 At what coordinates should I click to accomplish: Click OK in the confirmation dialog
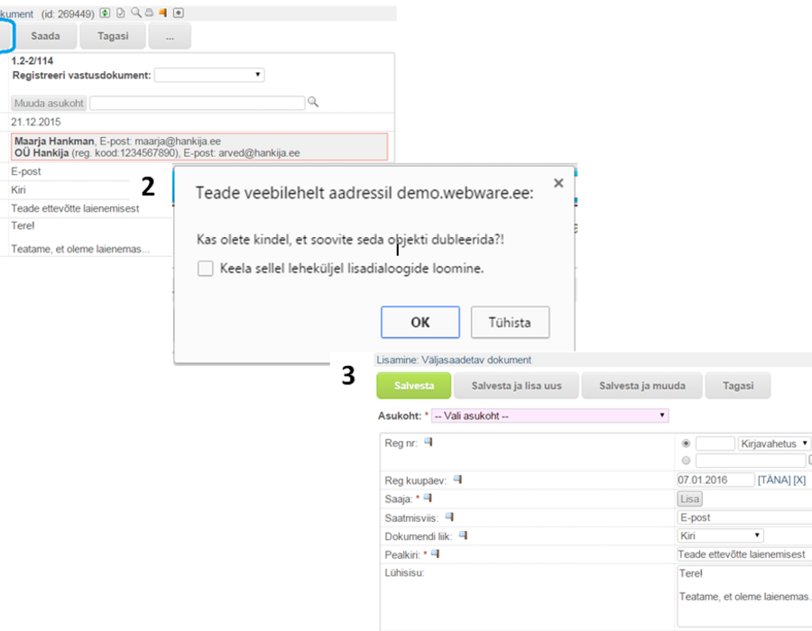click(x=420, y=322)
